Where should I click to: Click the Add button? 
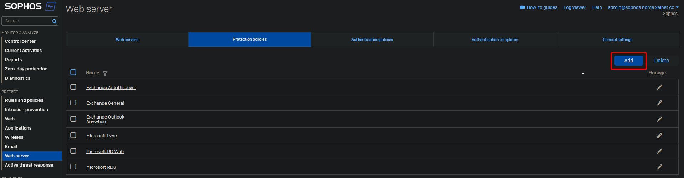628,61
